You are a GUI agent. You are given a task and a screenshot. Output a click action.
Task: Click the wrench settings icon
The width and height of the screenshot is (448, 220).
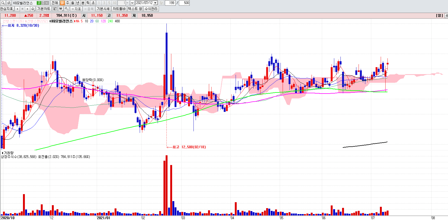[x=66, y=9]
